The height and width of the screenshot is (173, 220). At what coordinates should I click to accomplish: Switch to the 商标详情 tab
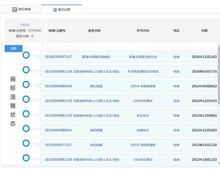pos(21,10)
